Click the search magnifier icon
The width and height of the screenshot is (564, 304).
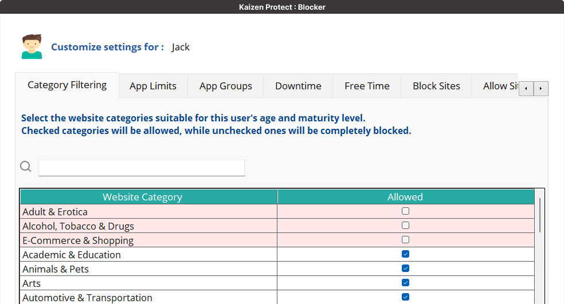pyautogui.click(x=26, y=167)
